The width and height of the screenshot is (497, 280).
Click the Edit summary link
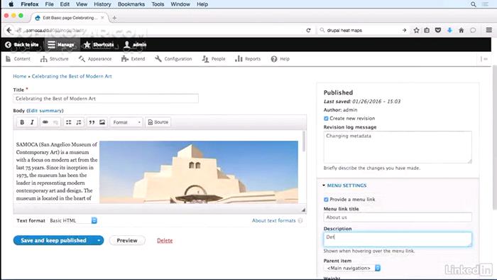pyautogui.click(x=45, y=111)
